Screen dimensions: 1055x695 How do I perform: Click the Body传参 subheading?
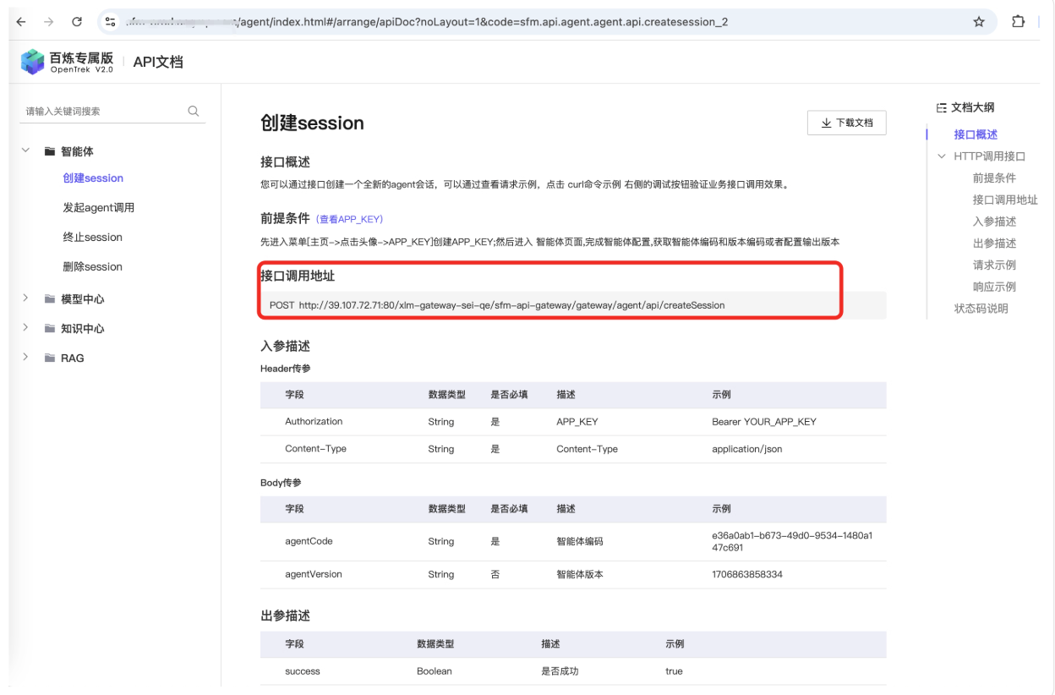pyautogui.click(x=281, y=482)
